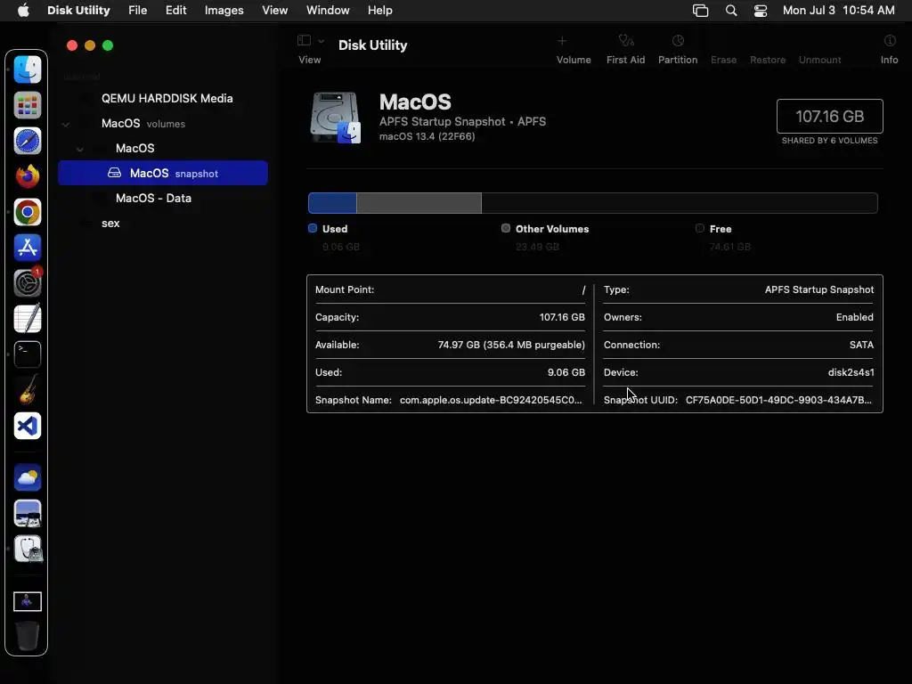Click the Volume add toolbar icon
The width and height of the screenshot is (912, 684).
[x=562, y=41]
